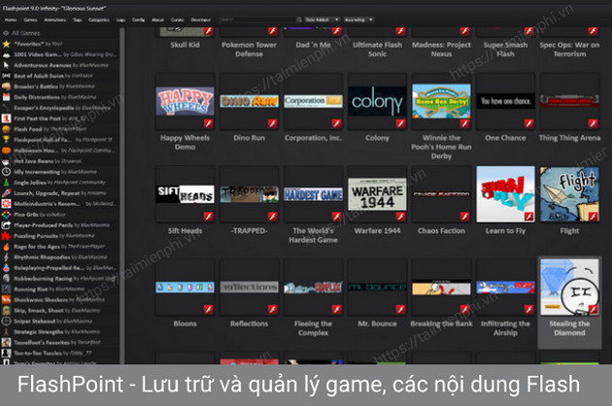Screen dimensions: 612x406
Task: Open the Config menu tab
Action: pos(137,18)
